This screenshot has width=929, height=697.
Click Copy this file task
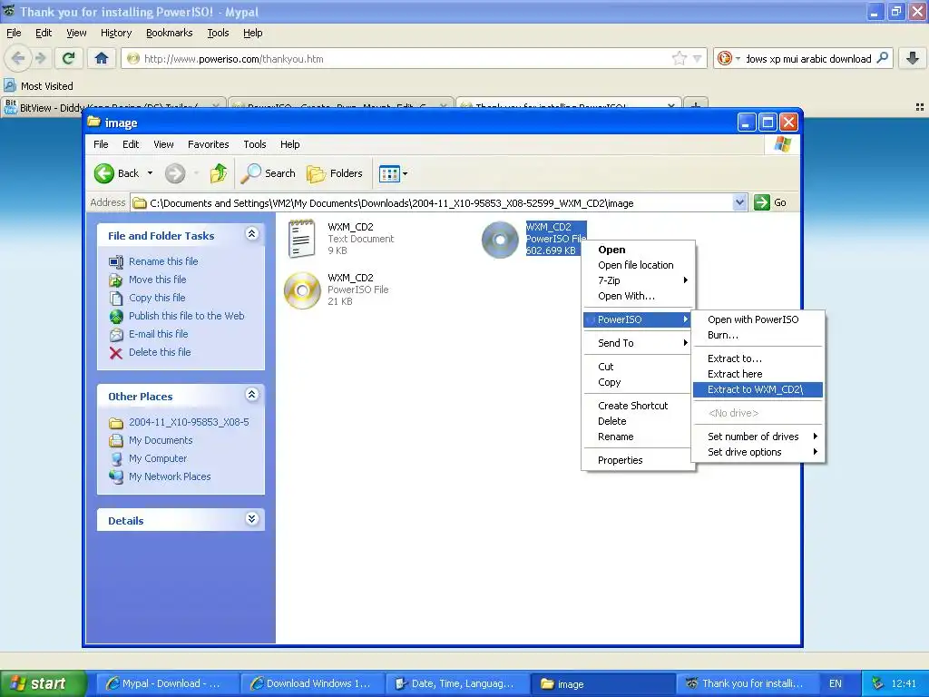point(157,298)
